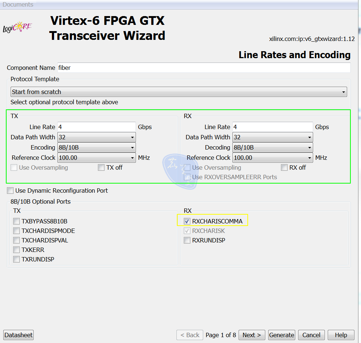Open the RX Reference Clock dropdown
This screenshot has height=343, width=361.
coord(273,158)
